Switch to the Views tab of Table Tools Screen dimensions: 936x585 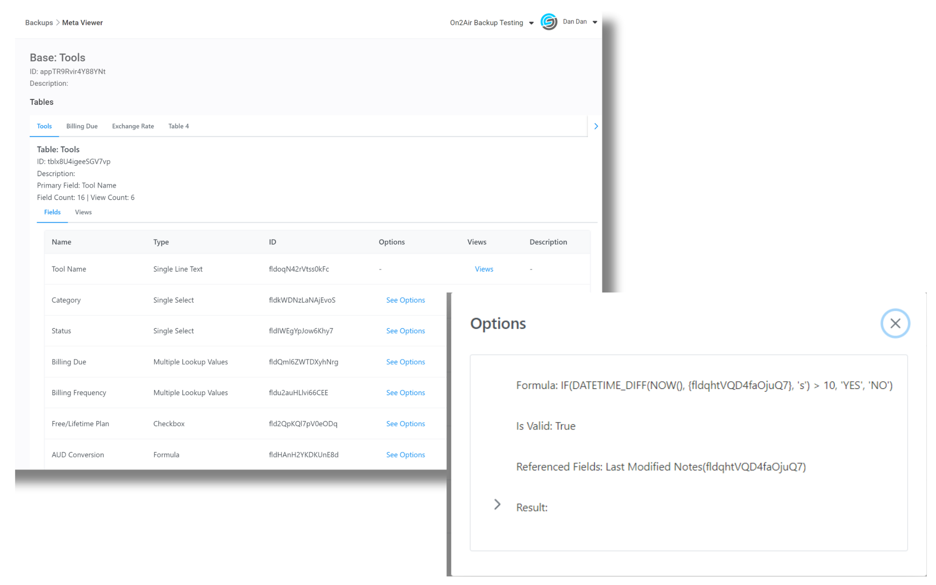[83, 212]
